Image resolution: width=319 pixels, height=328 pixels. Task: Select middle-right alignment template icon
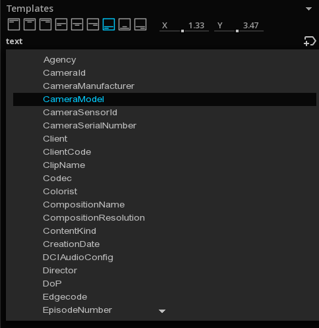93,24
